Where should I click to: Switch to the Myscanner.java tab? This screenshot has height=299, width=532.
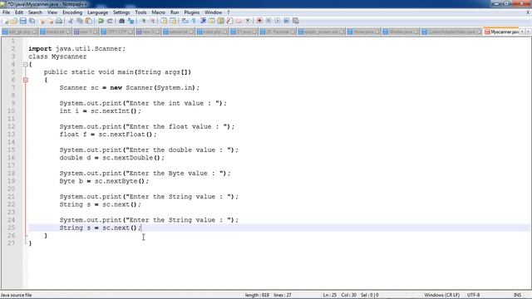[501, 32]
